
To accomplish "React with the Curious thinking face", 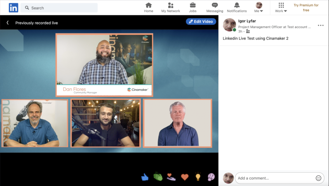I will click(x=211, y=177).
